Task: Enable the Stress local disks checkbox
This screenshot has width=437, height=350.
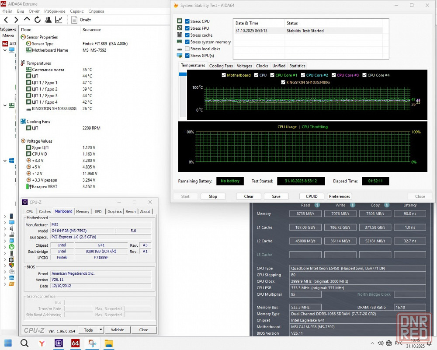Action: tap(187, 49)
